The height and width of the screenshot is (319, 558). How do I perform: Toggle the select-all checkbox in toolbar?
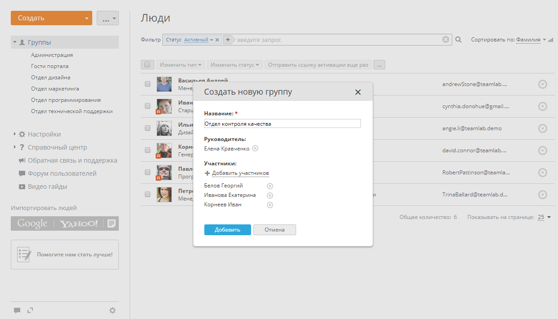[x=147, y=65]
